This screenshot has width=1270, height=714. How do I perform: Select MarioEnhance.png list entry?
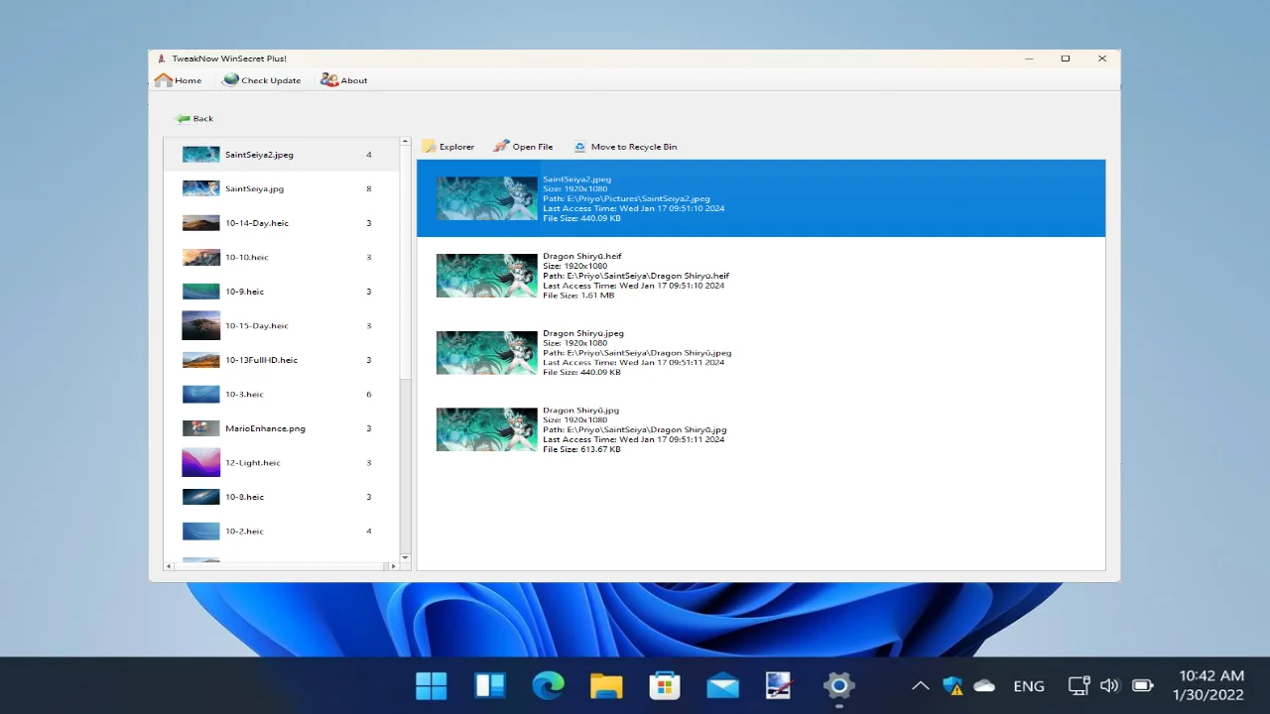point(282,428)
